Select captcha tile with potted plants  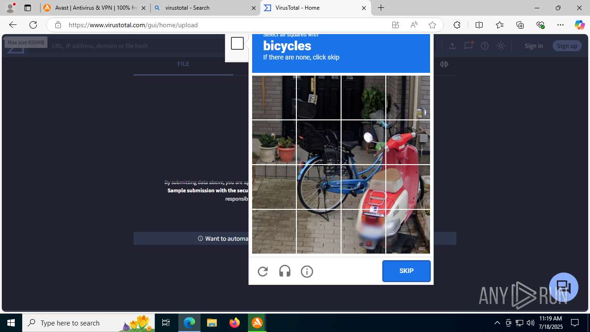pos(274,142)
